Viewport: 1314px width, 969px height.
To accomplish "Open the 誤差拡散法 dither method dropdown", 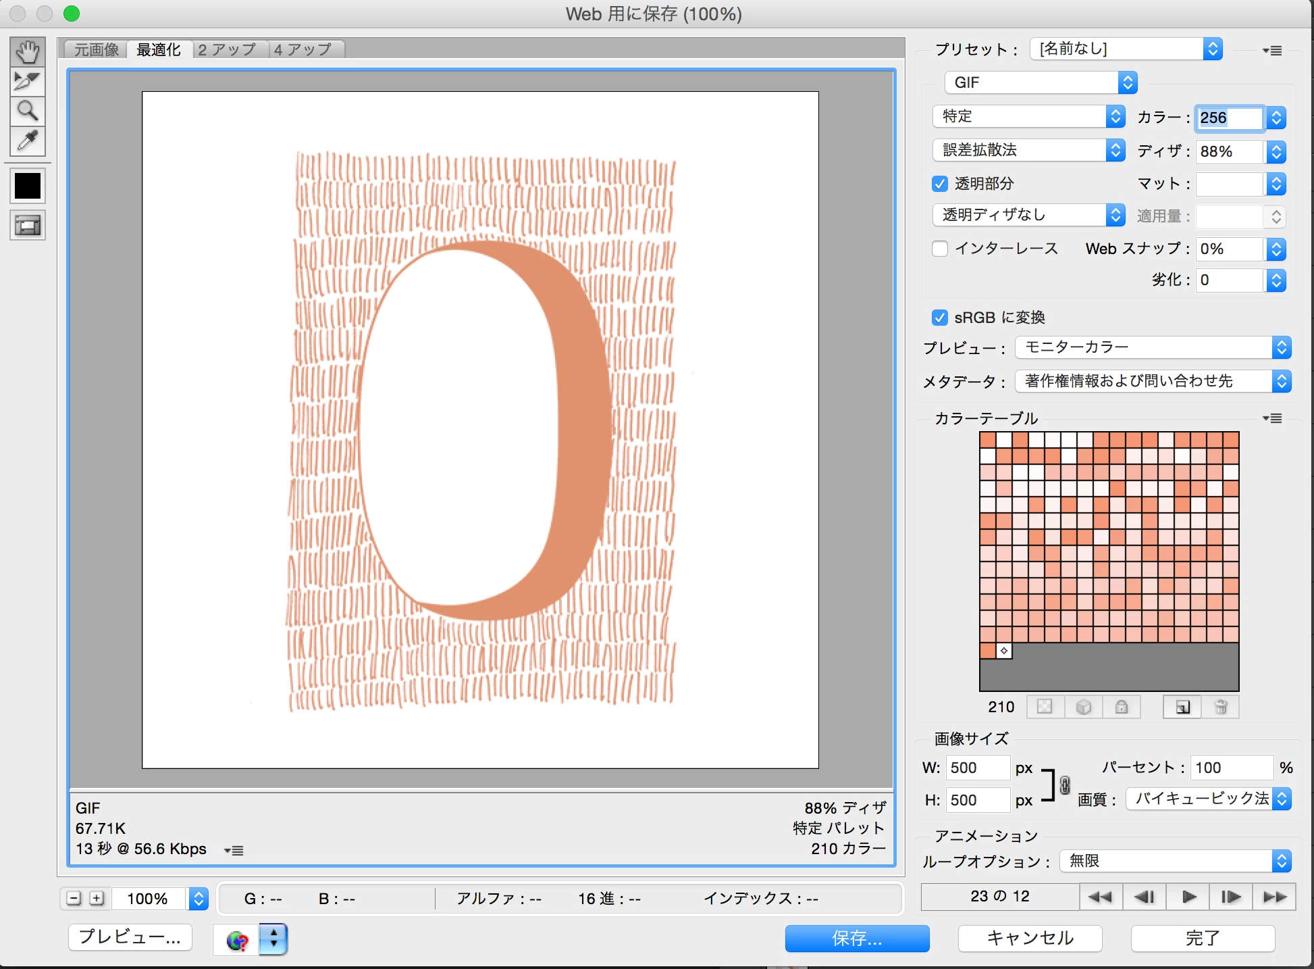I will 1028,150.
